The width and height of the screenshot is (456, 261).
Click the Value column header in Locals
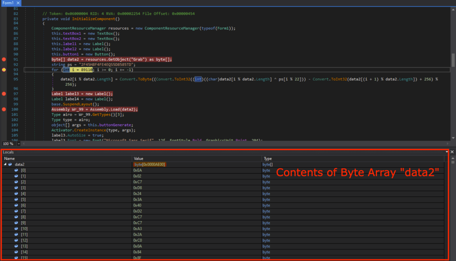pos(138,158)
